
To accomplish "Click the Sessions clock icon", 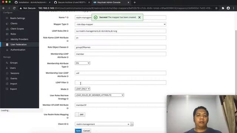I will pos(7,73).
